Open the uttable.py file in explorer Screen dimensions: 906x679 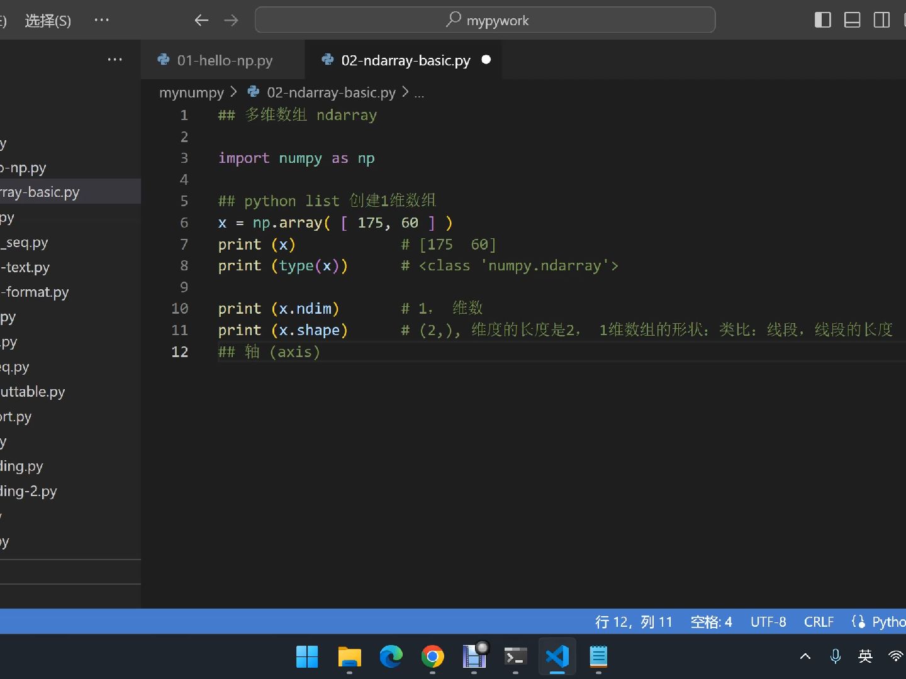point(70,392)
